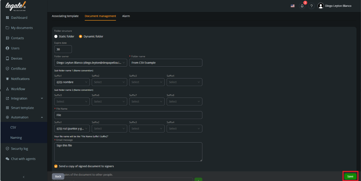Image resolution: width=361 pixels, height=181 pixels.
Task: Open the Dashboard from sidebar
Action: (x=19, y=17)
